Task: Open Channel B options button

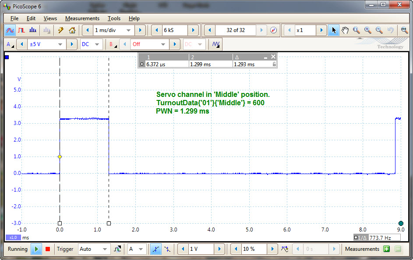Action: 113,44
